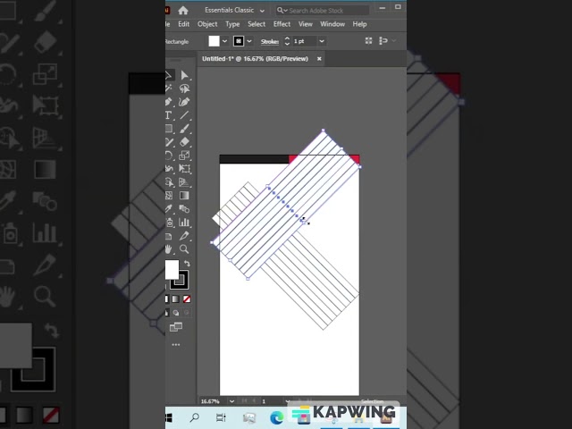Expand the stroke color dropdown in control bar
This screenshot has height=429, width=572.
coord(249,41)
